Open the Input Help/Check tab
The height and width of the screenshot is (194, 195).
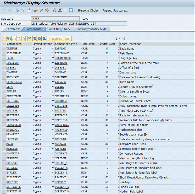(x=59, y=29)
